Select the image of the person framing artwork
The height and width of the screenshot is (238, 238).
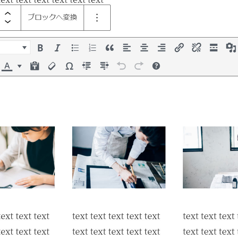click(119, 157)
